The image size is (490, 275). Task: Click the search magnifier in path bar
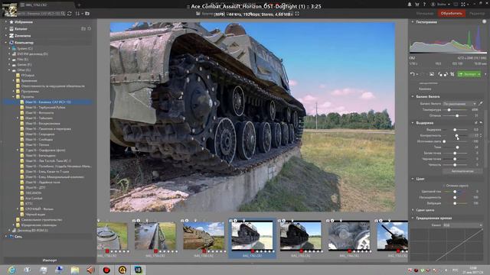[x=63, y=14]
